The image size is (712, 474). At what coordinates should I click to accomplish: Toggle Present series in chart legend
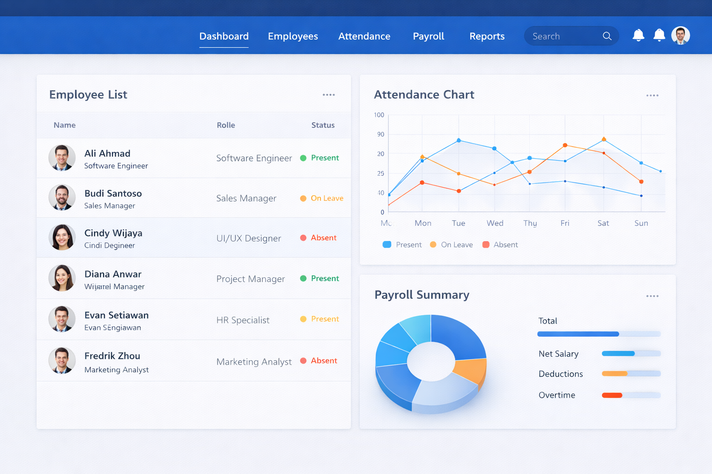coord(402,245)
